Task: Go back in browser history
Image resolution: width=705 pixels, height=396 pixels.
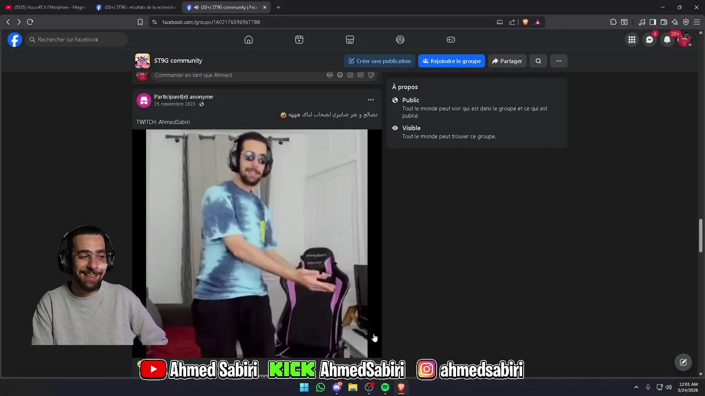Action: [x=8, y=22]
